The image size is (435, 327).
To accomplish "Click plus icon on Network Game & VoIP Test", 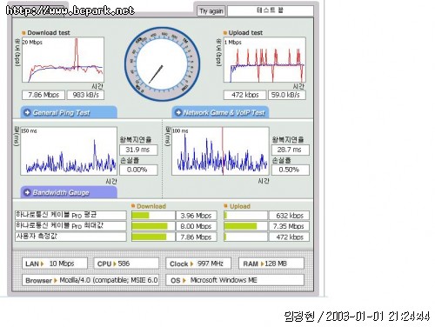I will pos(178,112).
